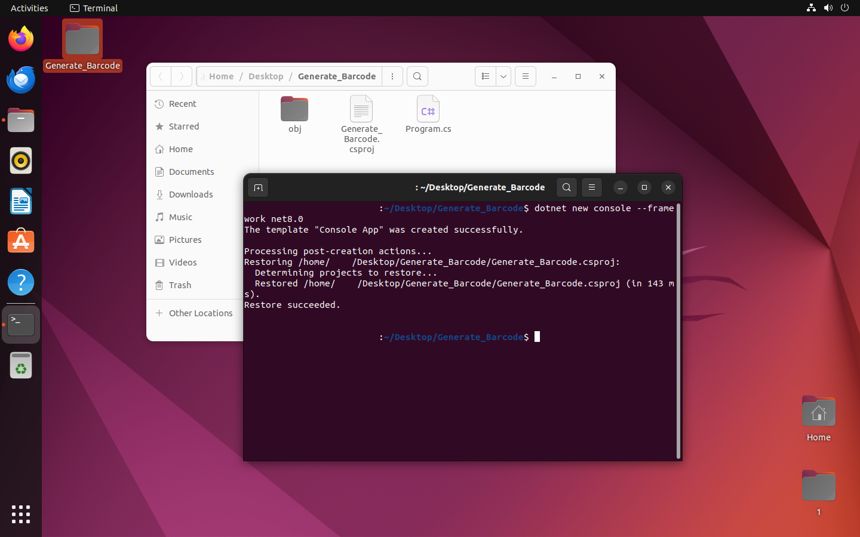The image size is (860, 537).
Task: Select the Program.cs file
Action: [x=428, y=113]
